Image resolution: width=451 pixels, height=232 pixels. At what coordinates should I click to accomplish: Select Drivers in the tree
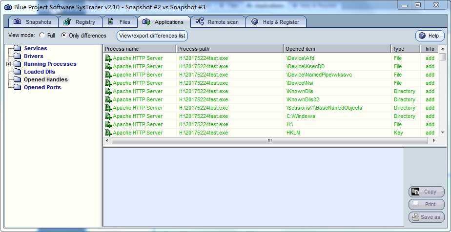click(33, 56)
